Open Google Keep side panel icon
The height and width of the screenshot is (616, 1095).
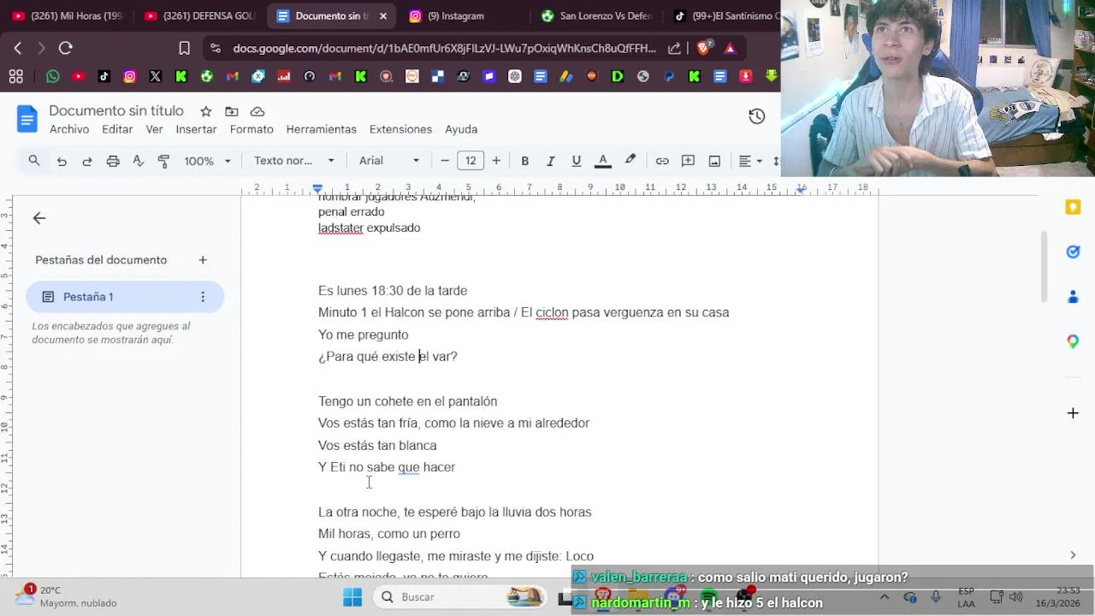pyautogui.click(x=1073, y=207)
